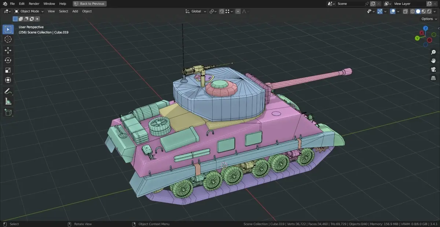The width and height of the screenshot is (440, 227).
Task: Open the Render menu
Action: tap(34, 4)
